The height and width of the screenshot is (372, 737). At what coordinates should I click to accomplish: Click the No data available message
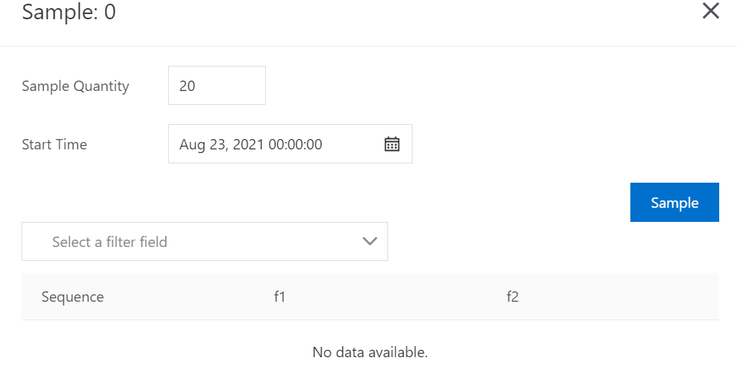370,351
